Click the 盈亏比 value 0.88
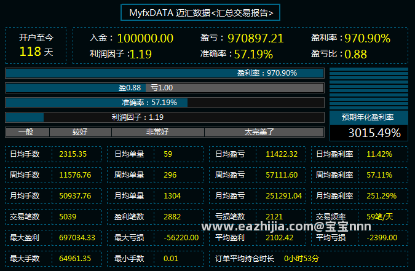 coord(355,54)
